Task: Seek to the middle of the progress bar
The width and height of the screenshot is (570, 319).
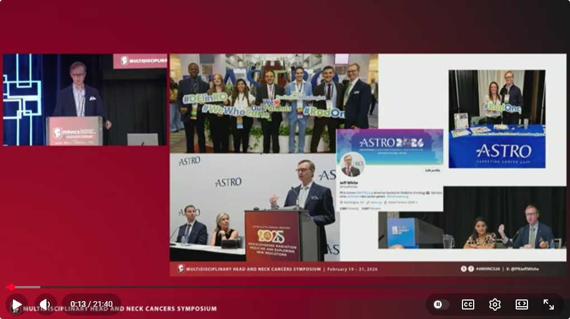Action: (x=285, y=287)
